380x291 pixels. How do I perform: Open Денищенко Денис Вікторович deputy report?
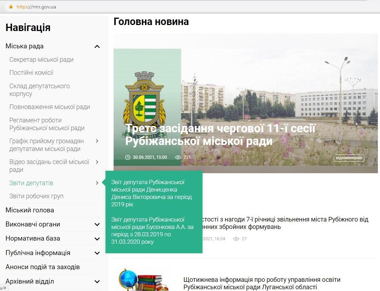pos(151,193)
